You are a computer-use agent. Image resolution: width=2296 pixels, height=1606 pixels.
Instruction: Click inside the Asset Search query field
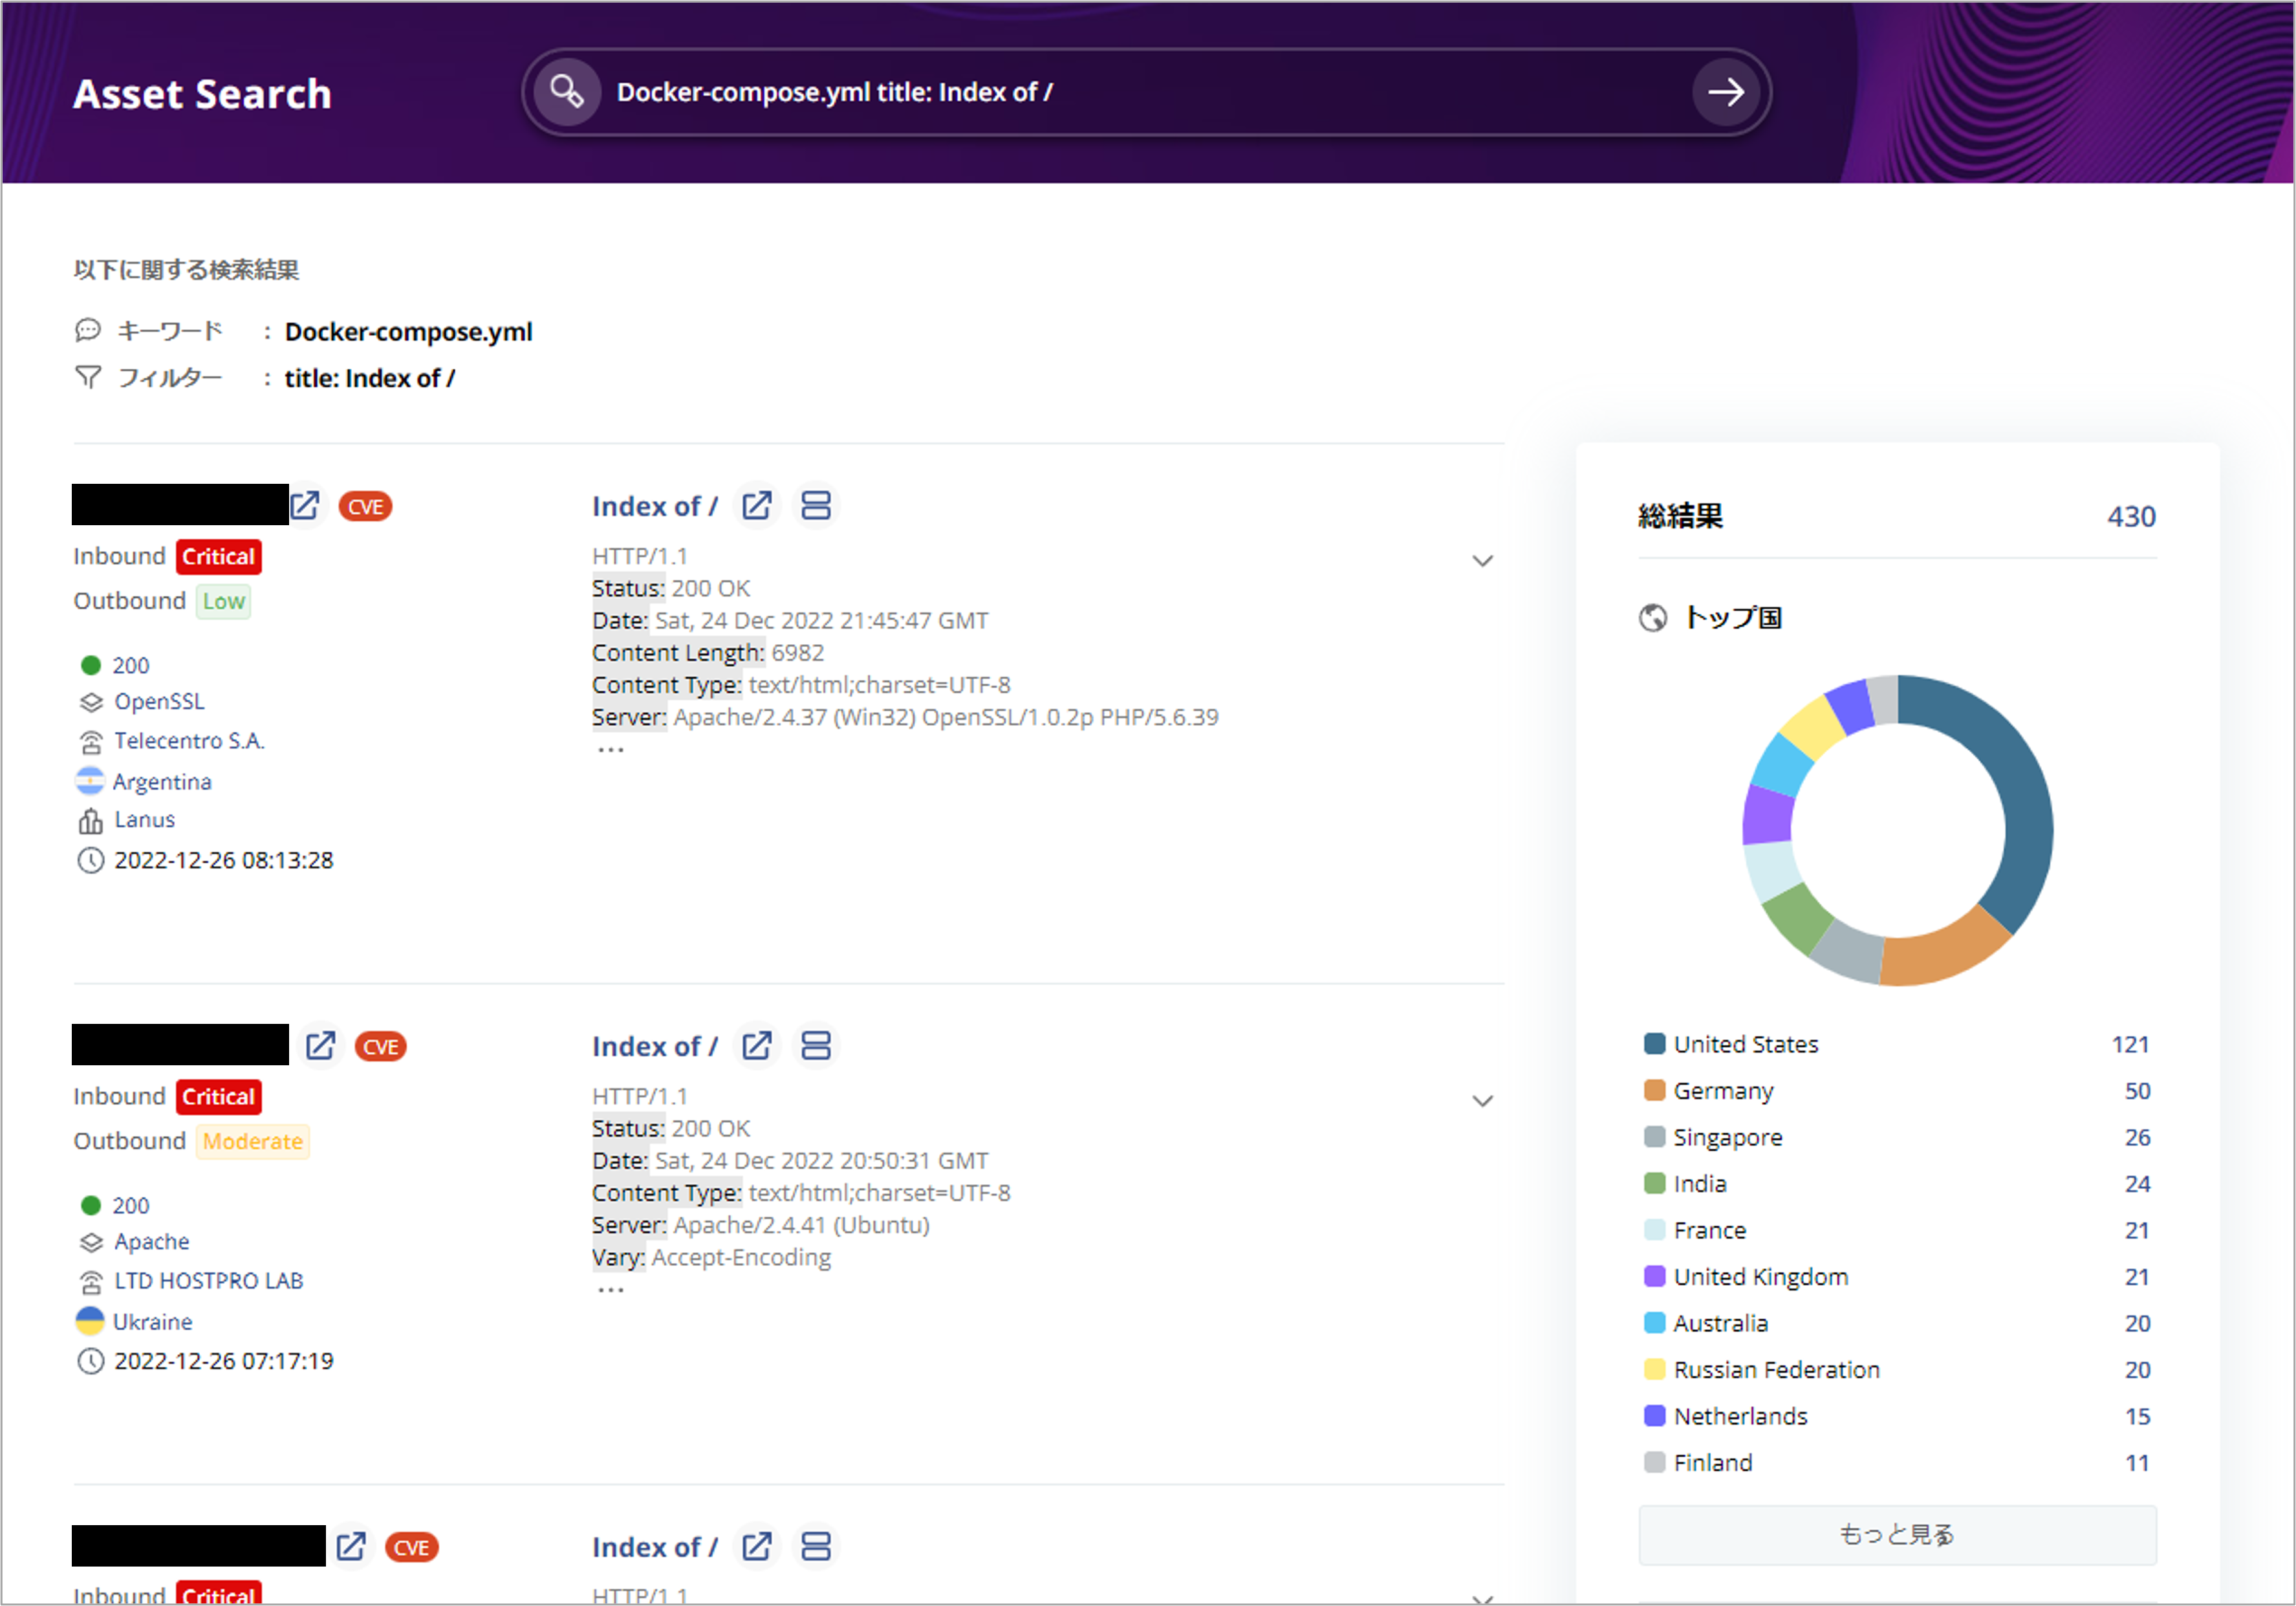(x=1100, y=92)
